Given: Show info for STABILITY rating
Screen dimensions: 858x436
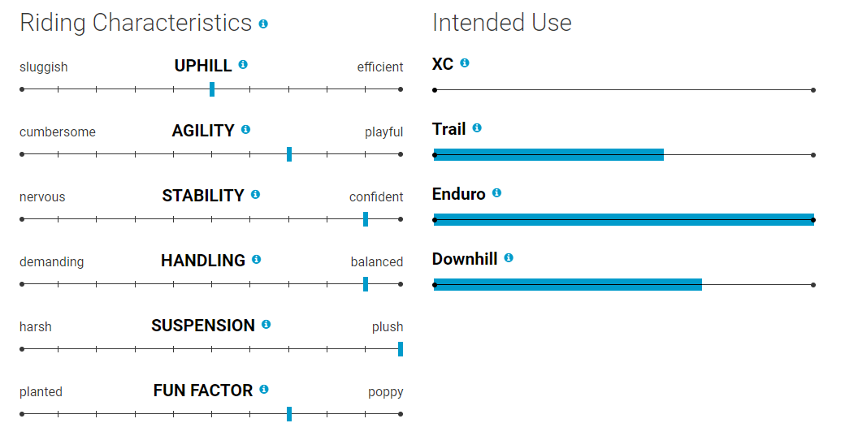Looking at the screenshot, I should coord(256,195).
